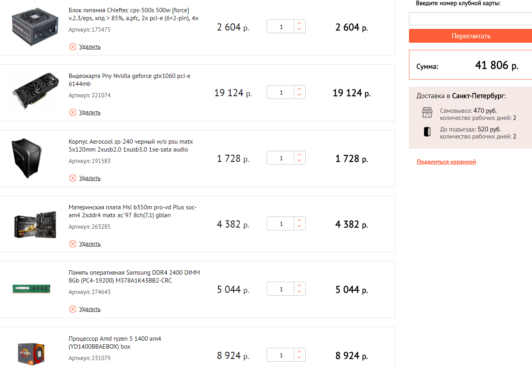Click the store pickup icon

point(427,113)
